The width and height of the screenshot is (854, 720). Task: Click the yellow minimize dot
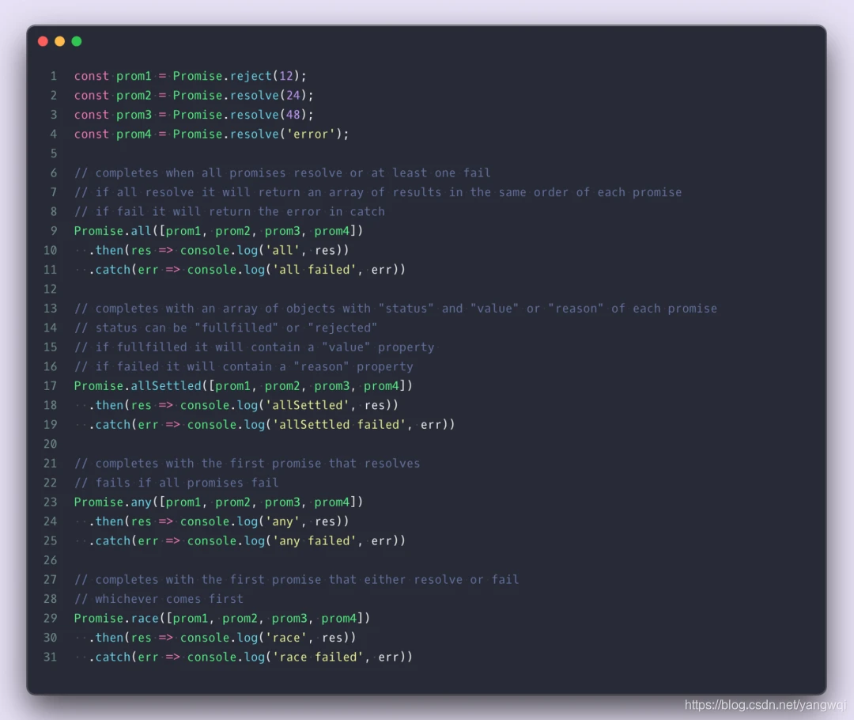60,41
